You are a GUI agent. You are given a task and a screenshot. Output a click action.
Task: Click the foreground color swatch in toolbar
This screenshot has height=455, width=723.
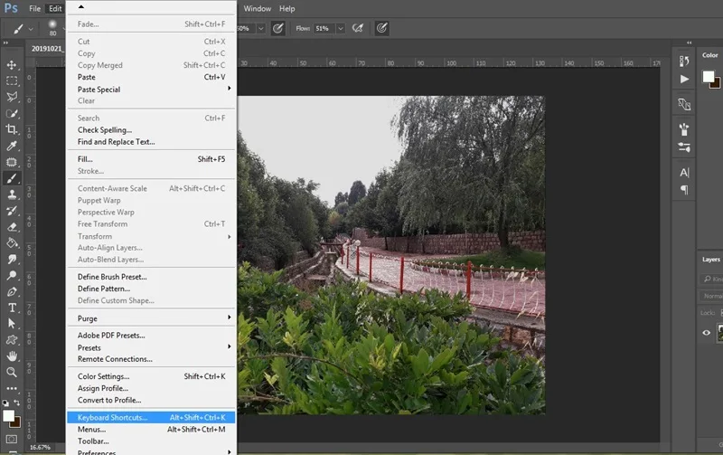pos(8,416)
